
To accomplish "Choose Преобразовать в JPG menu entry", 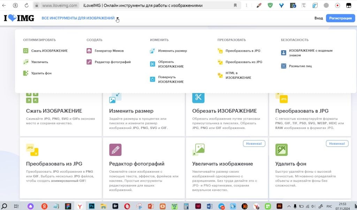I will pos(243,51).
